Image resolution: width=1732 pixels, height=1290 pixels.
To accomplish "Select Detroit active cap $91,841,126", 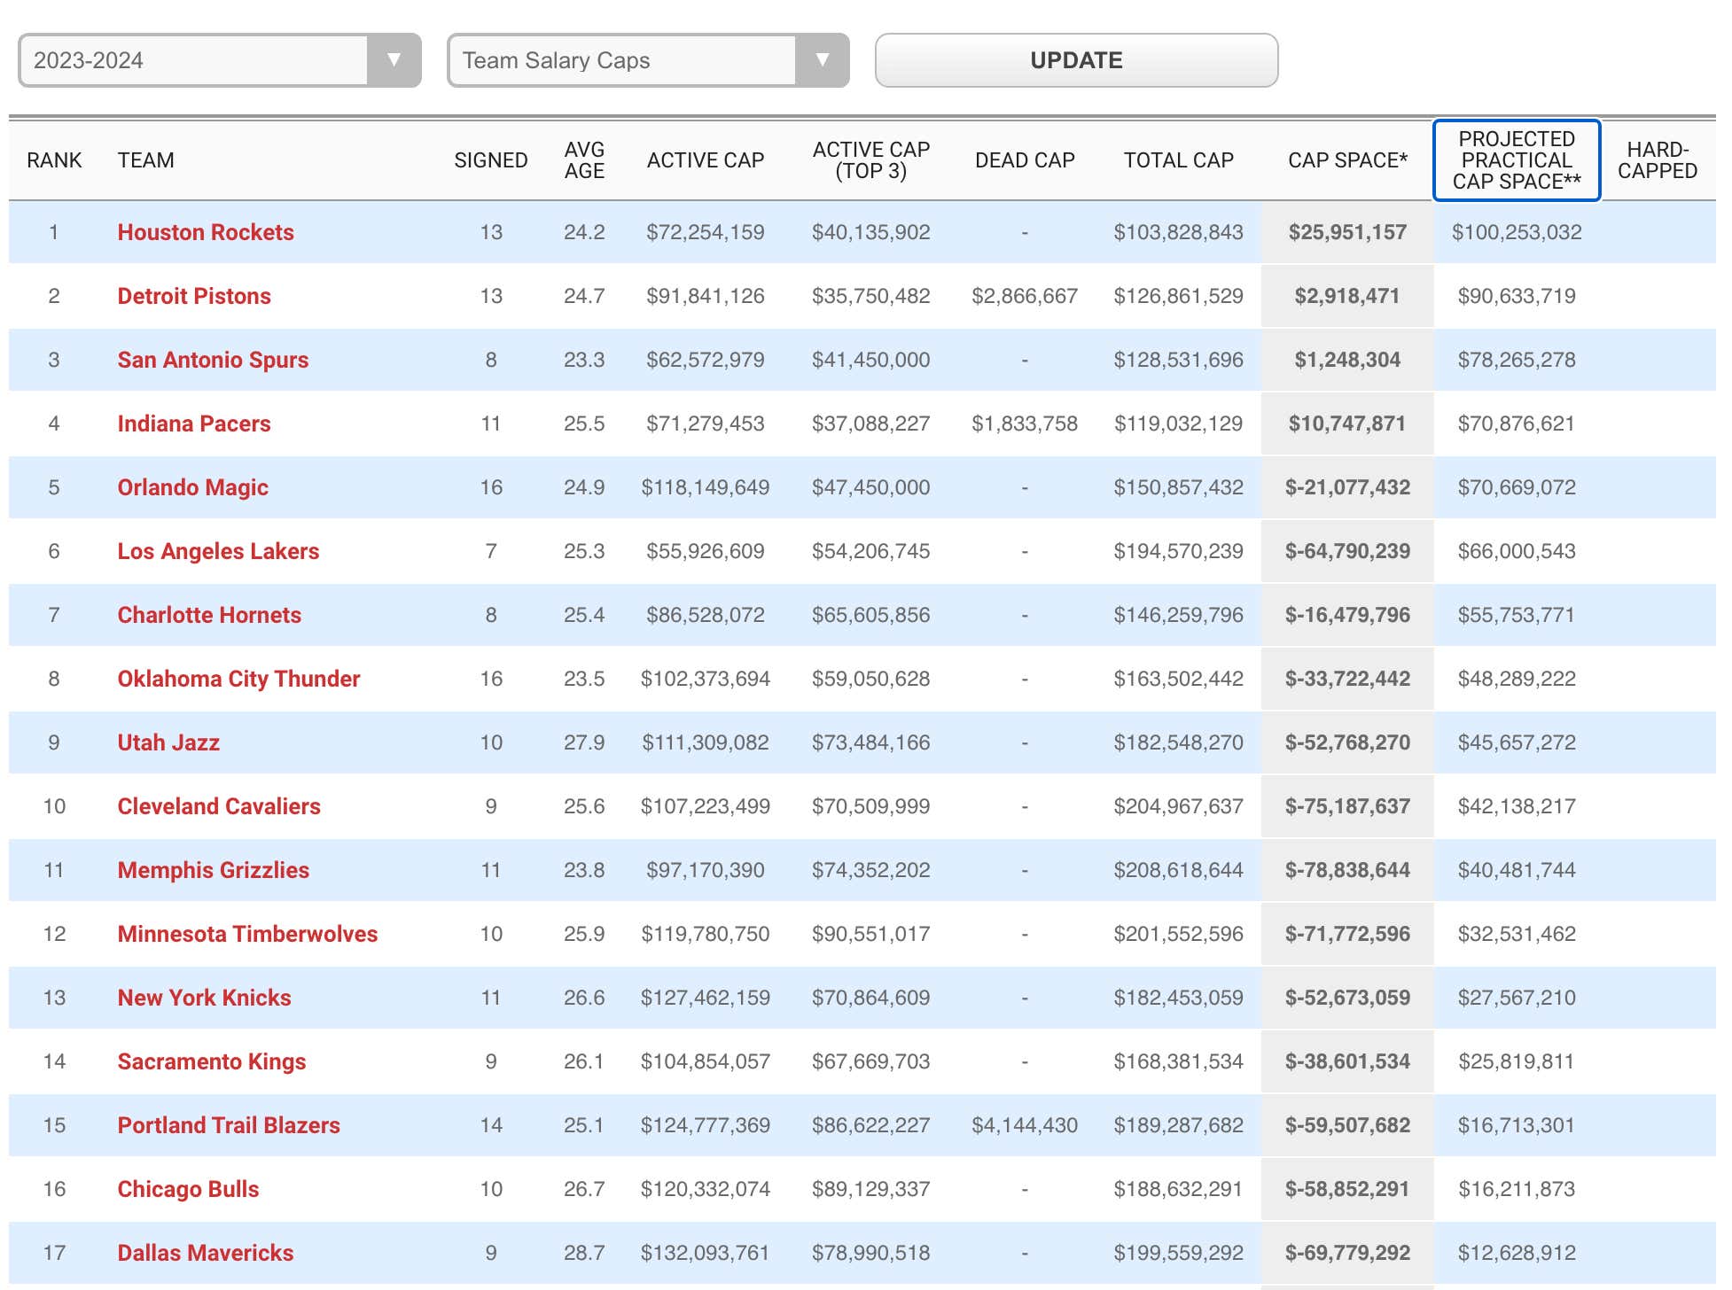I will click(x=706, y=296).
